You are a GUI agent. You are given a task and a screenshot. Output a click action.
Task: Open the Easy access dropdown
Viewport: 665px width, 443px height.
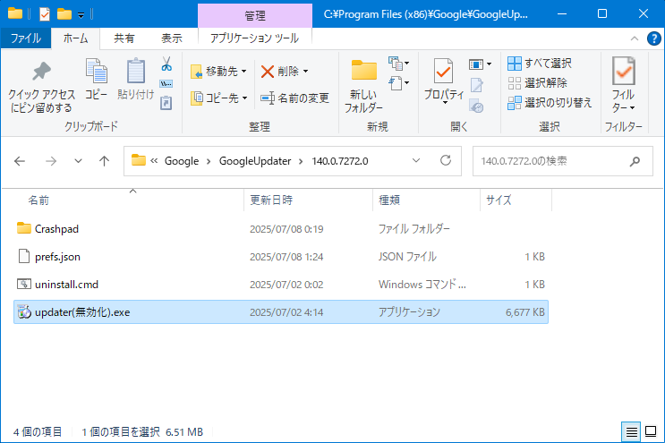(399, 82)
